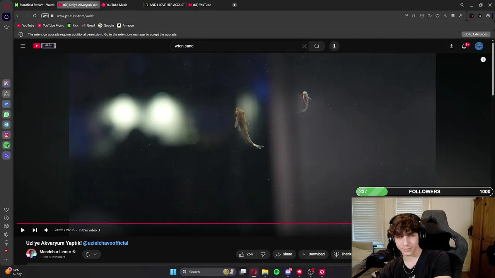Open Instagram in Opera sidebar
Screen dimensions: 495x278
6,135
